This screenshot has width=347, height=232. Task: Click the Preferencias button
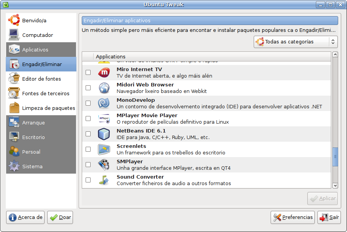click(292, 217)
